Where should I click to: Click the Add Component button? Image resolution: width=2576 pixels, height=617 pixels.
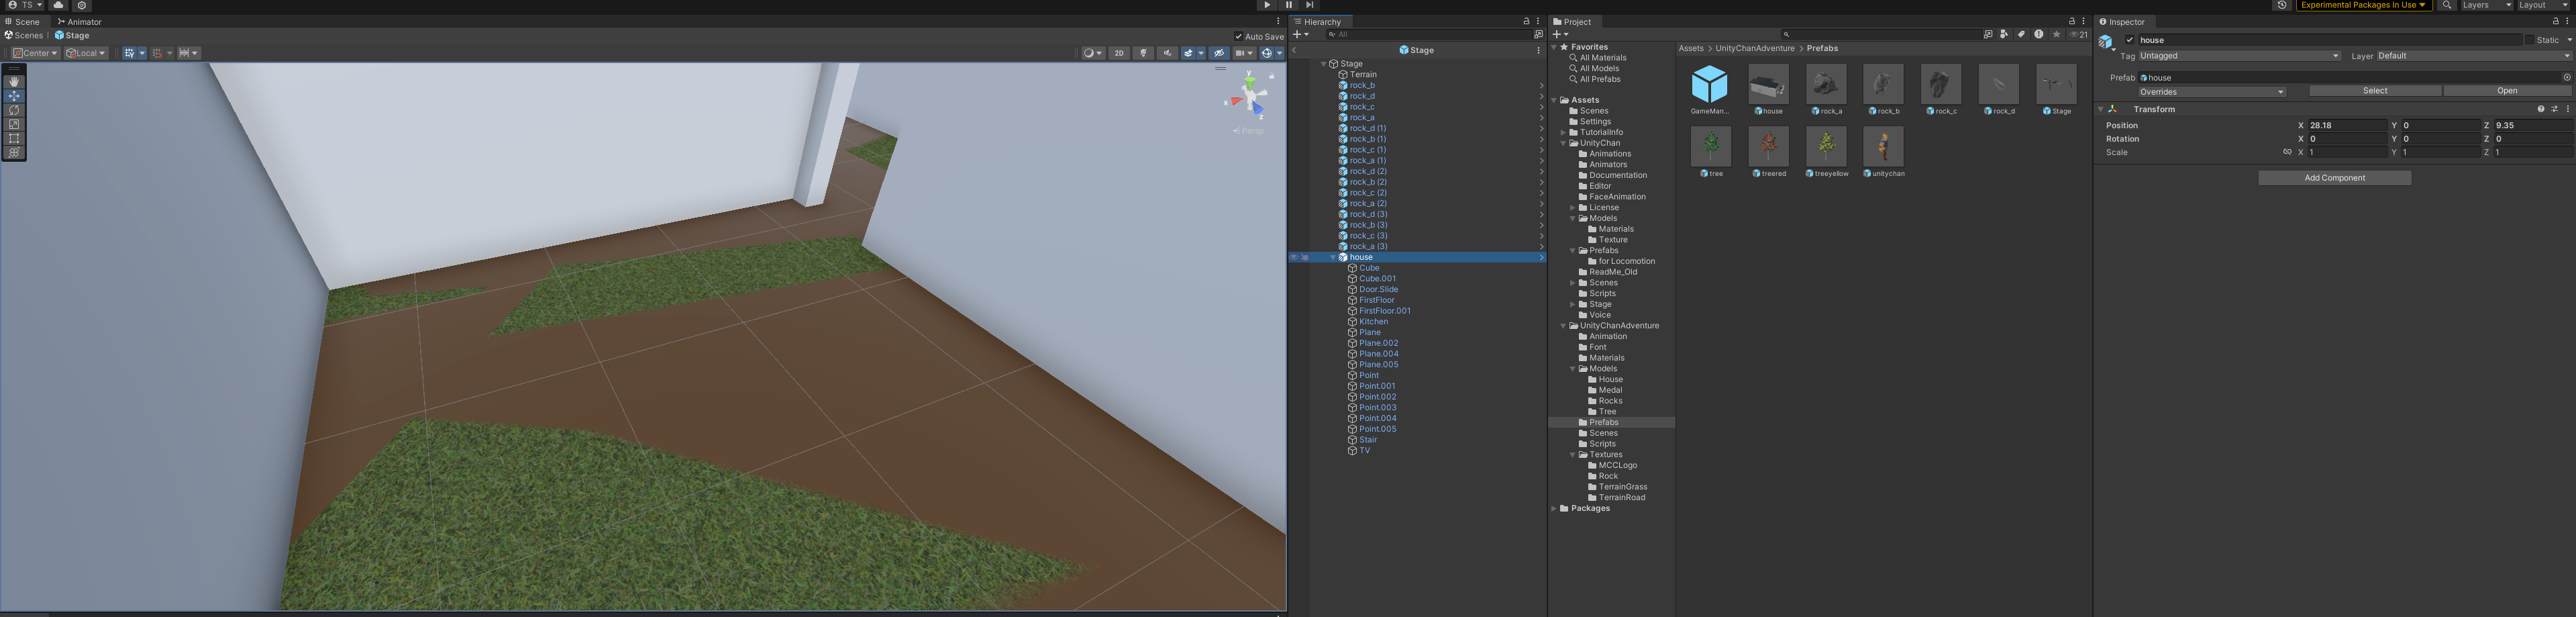(x=2334, y=178)
